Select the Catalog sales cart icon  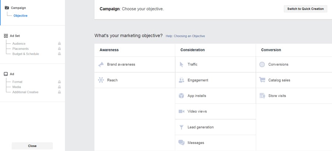pyautogui.click(x=262, y=80)
